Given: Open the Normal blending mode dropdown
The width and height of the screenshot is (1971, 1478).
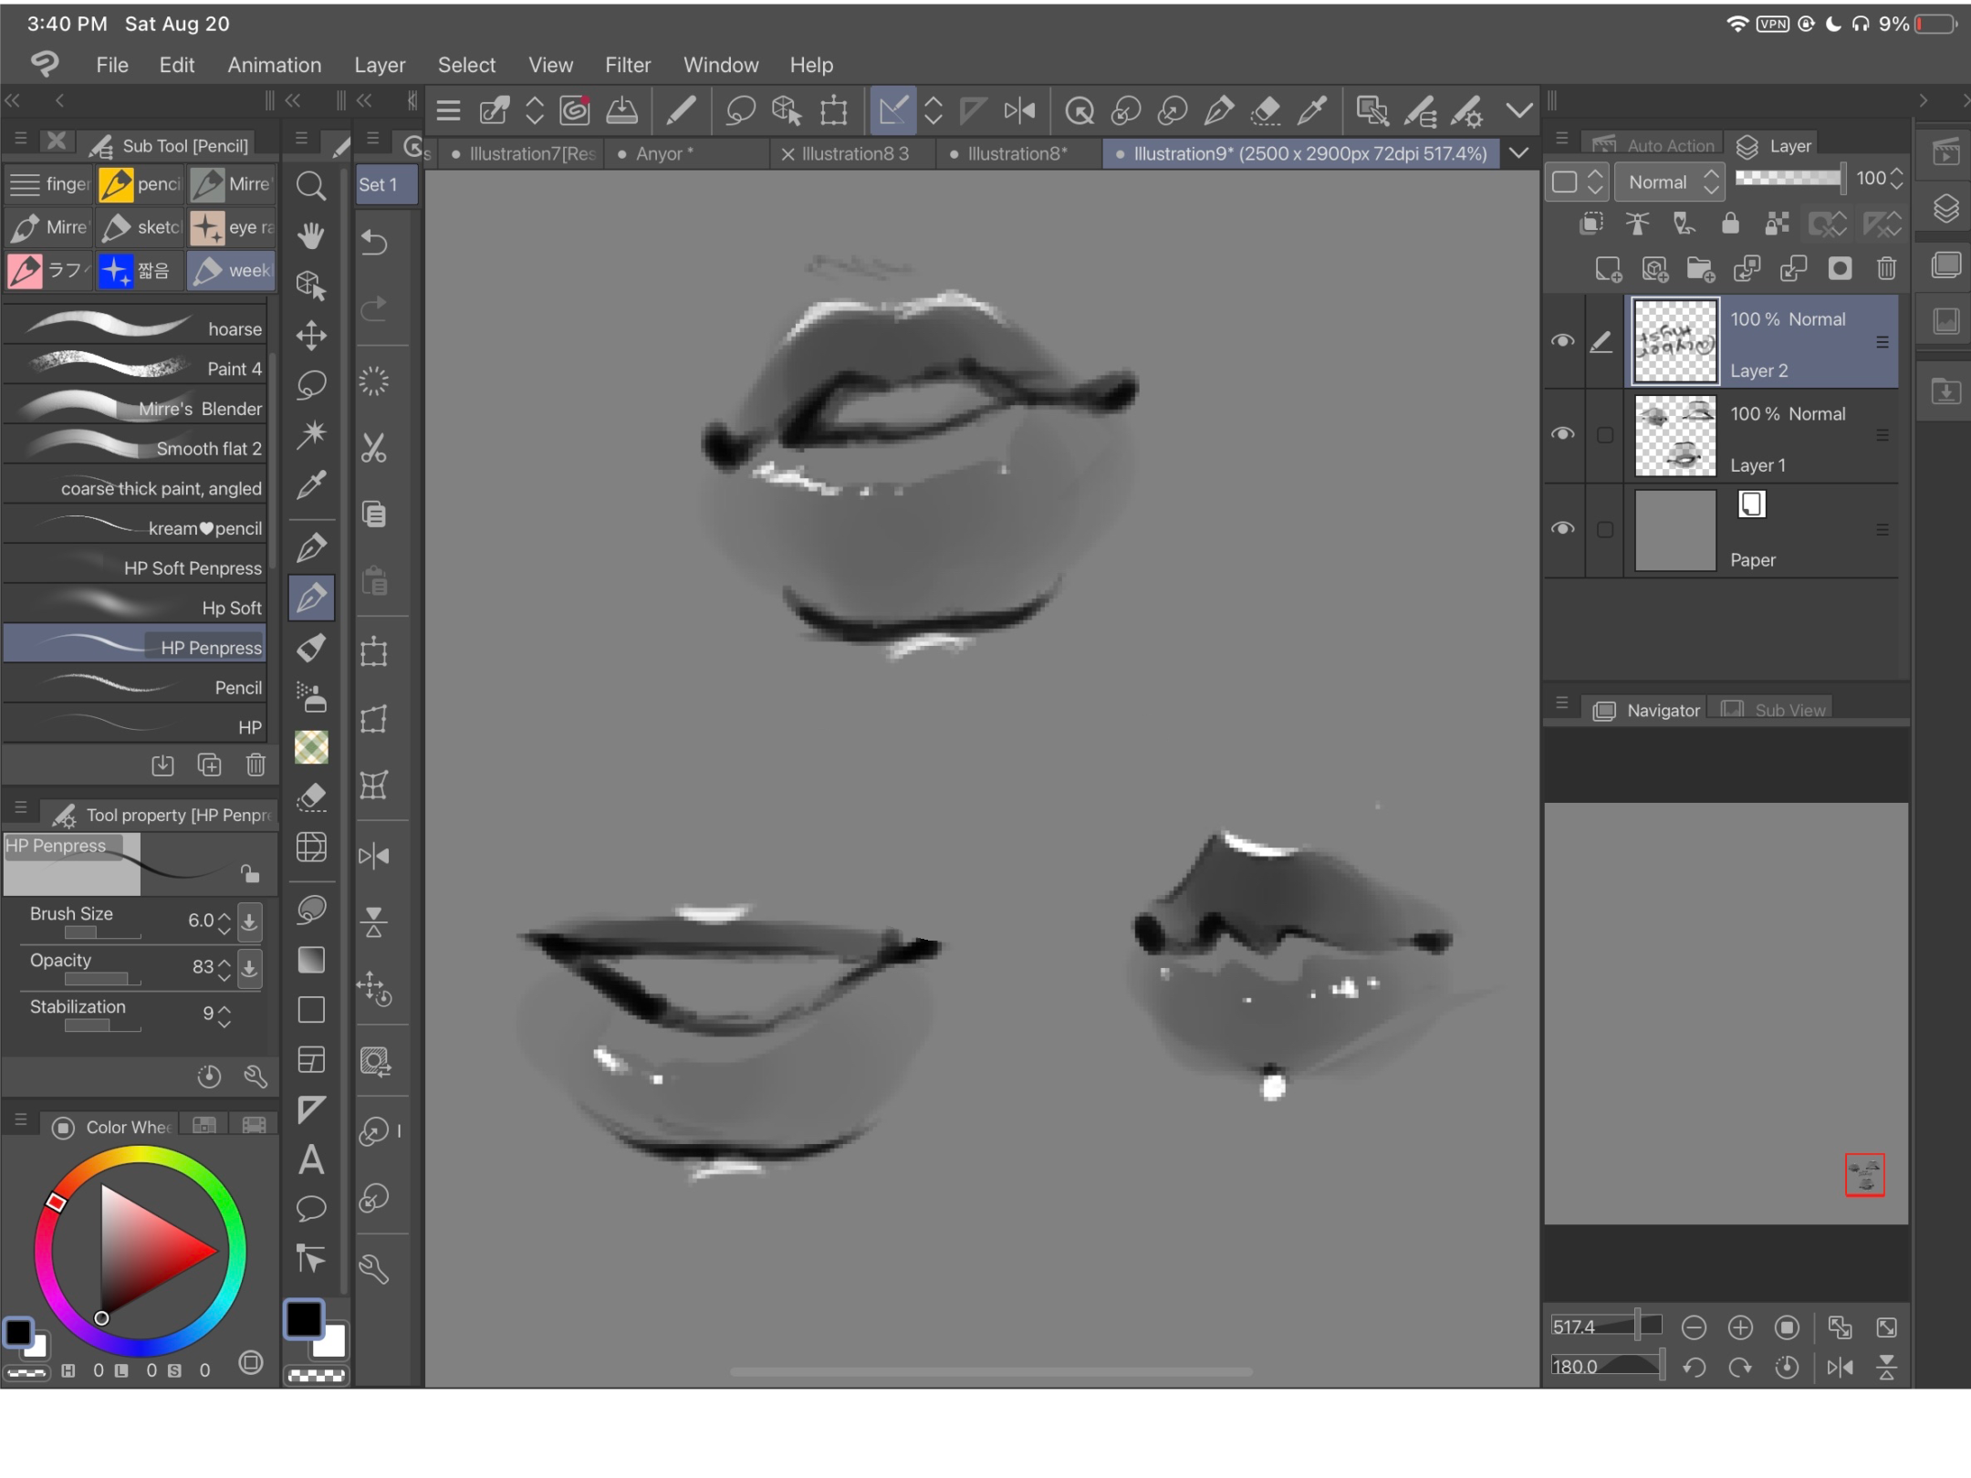Looking at the screenshot, I should pos(1670,182).
